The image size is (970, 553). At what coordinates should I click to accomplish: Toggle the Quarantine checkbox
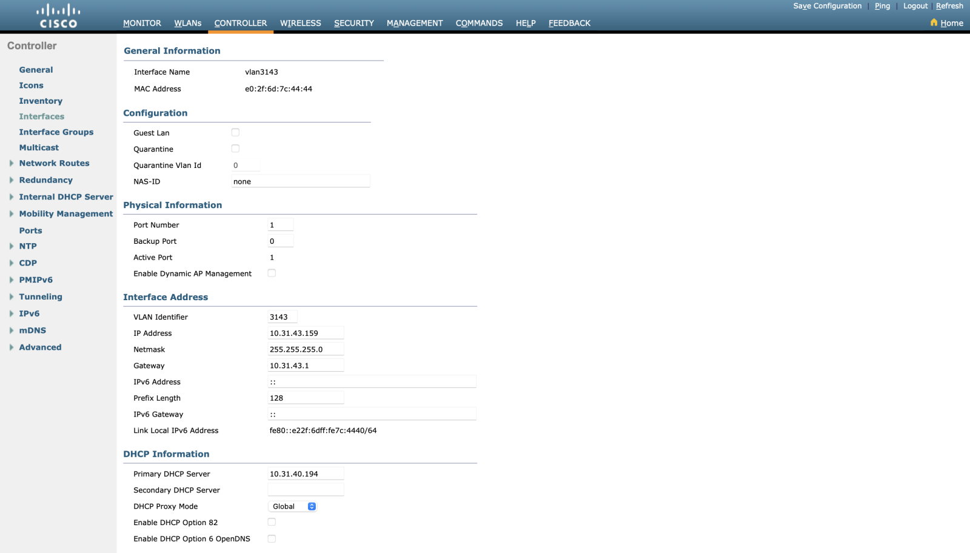(x=235, y=149)
